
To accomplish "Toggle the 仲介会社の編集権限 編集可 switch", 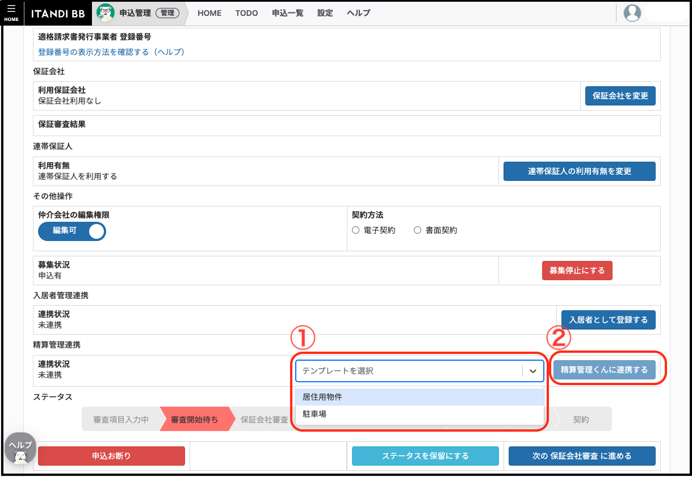I will 72,231.
